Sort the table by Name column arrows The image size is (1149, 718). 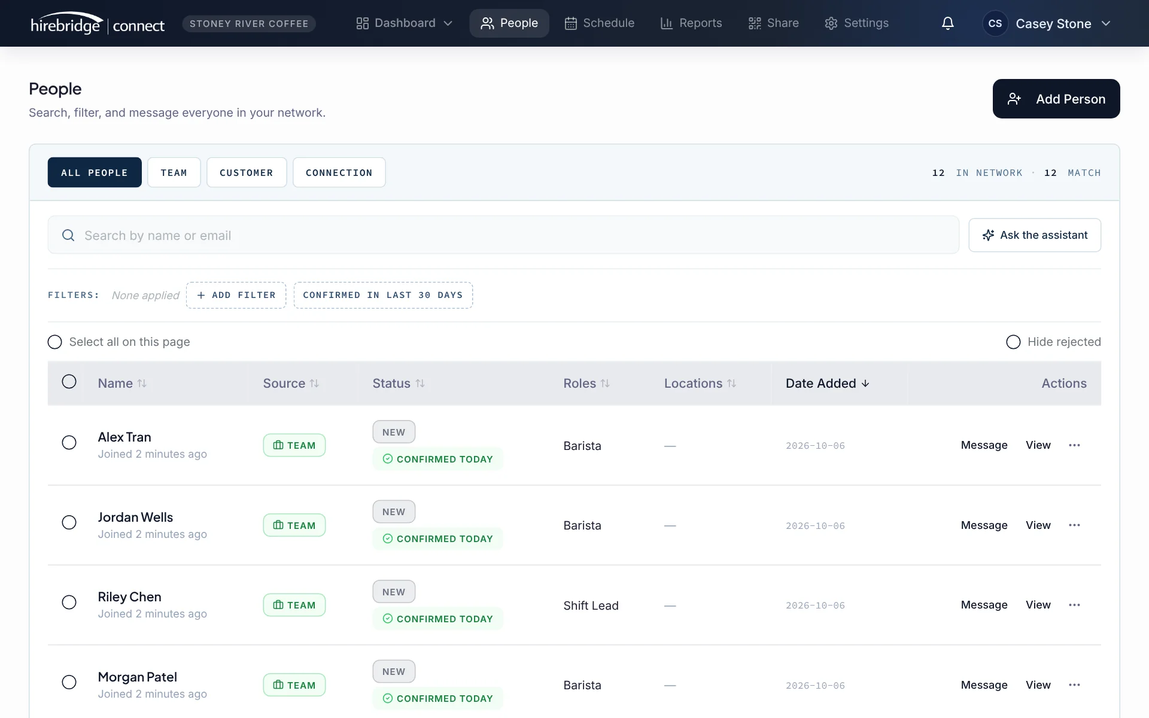[142, 384]
